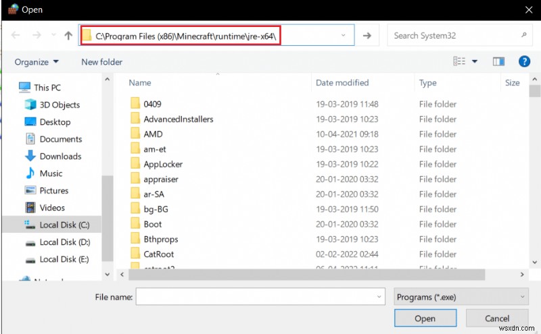Screen dimensions: 541x334
Task: Open Music in sidebar
Action: pos(51,173)
